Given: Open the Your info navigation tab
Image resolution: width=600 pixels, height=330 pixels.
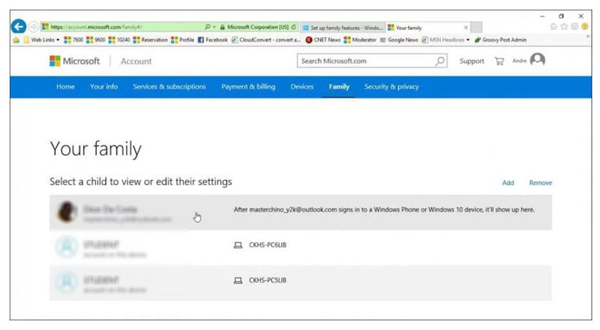Looking at the screenshot, I should [103, 87].
